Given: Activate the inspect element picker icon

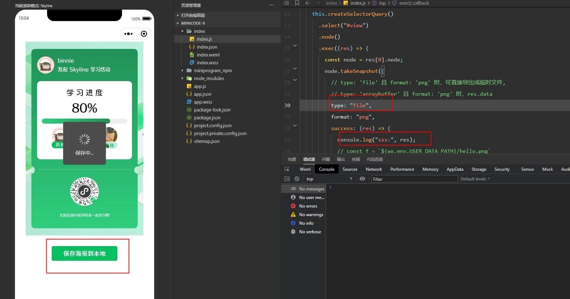Looking at the screenshot, I should 287,169.
